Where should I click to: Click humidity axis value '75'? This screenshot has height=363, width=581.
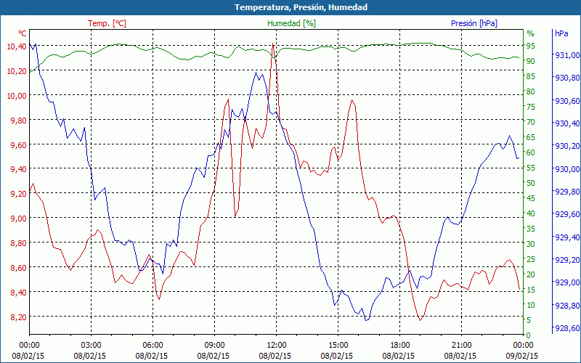click(x=531, y=107)
